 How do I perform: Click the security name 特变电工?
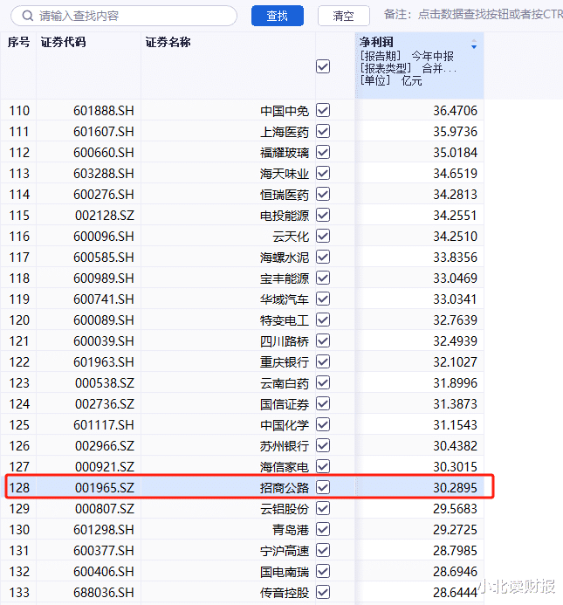285,320
